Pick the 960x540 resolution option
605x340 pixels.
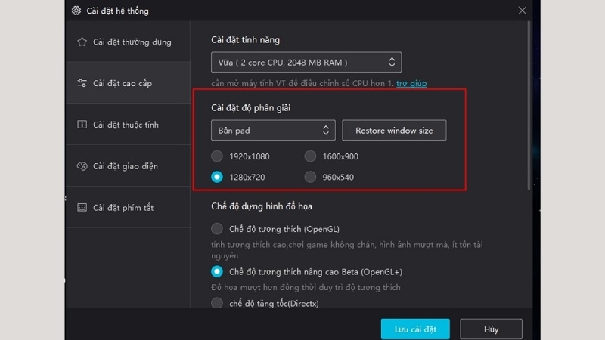click(310, 177)
